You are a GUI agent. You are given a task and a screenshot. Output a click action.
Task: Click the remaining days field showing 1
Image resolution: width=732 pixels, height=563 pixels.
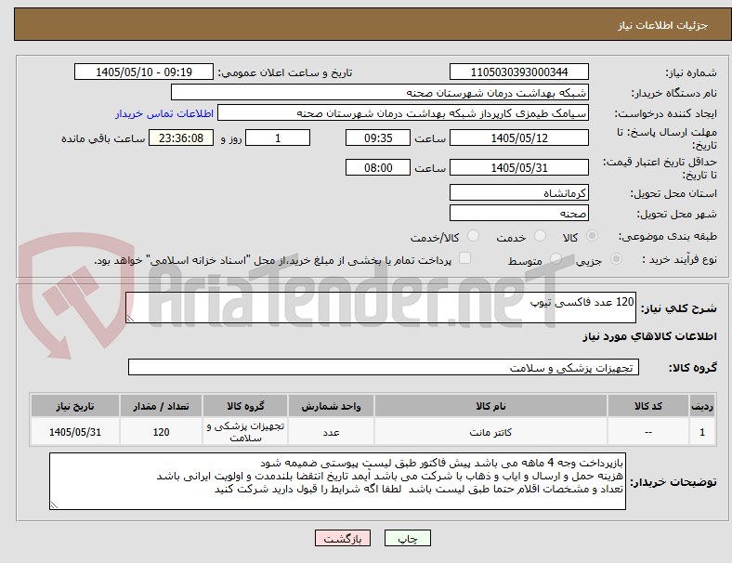[278, 138]
